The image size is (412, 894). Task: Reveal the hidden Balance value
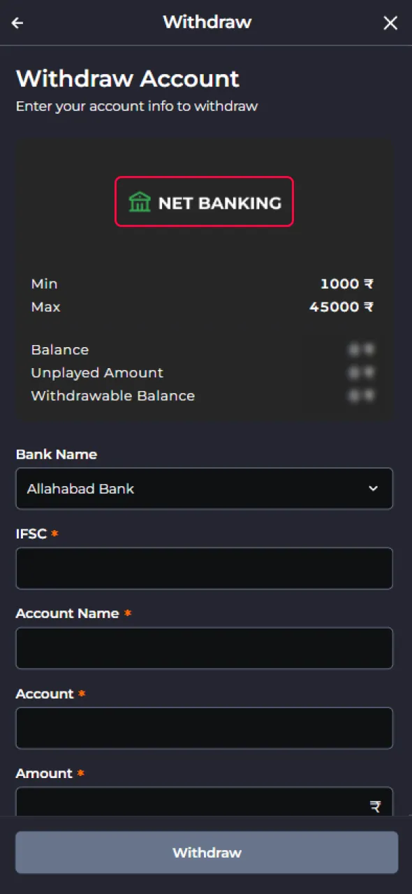pos(362,349)
